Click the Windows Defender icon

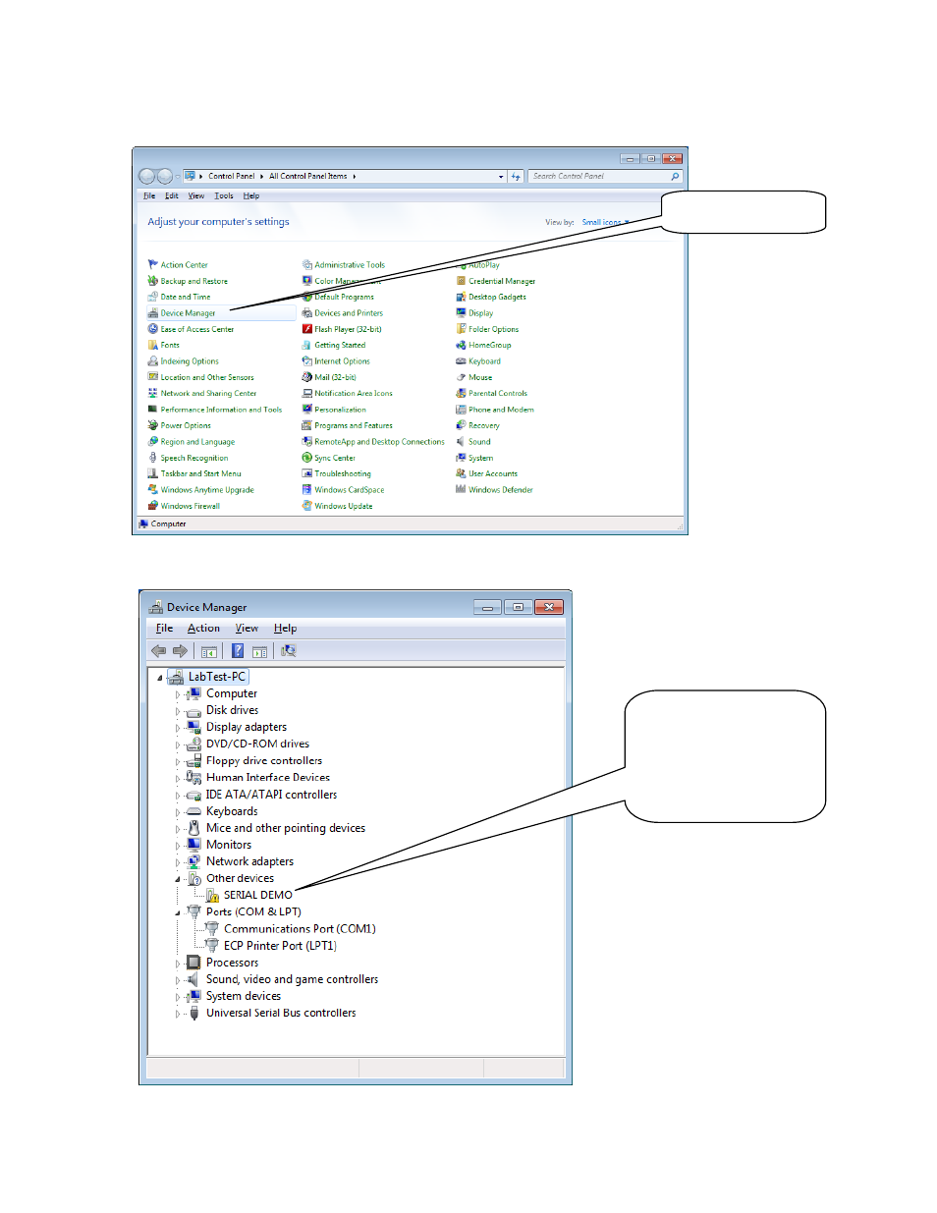coord(461,489)
